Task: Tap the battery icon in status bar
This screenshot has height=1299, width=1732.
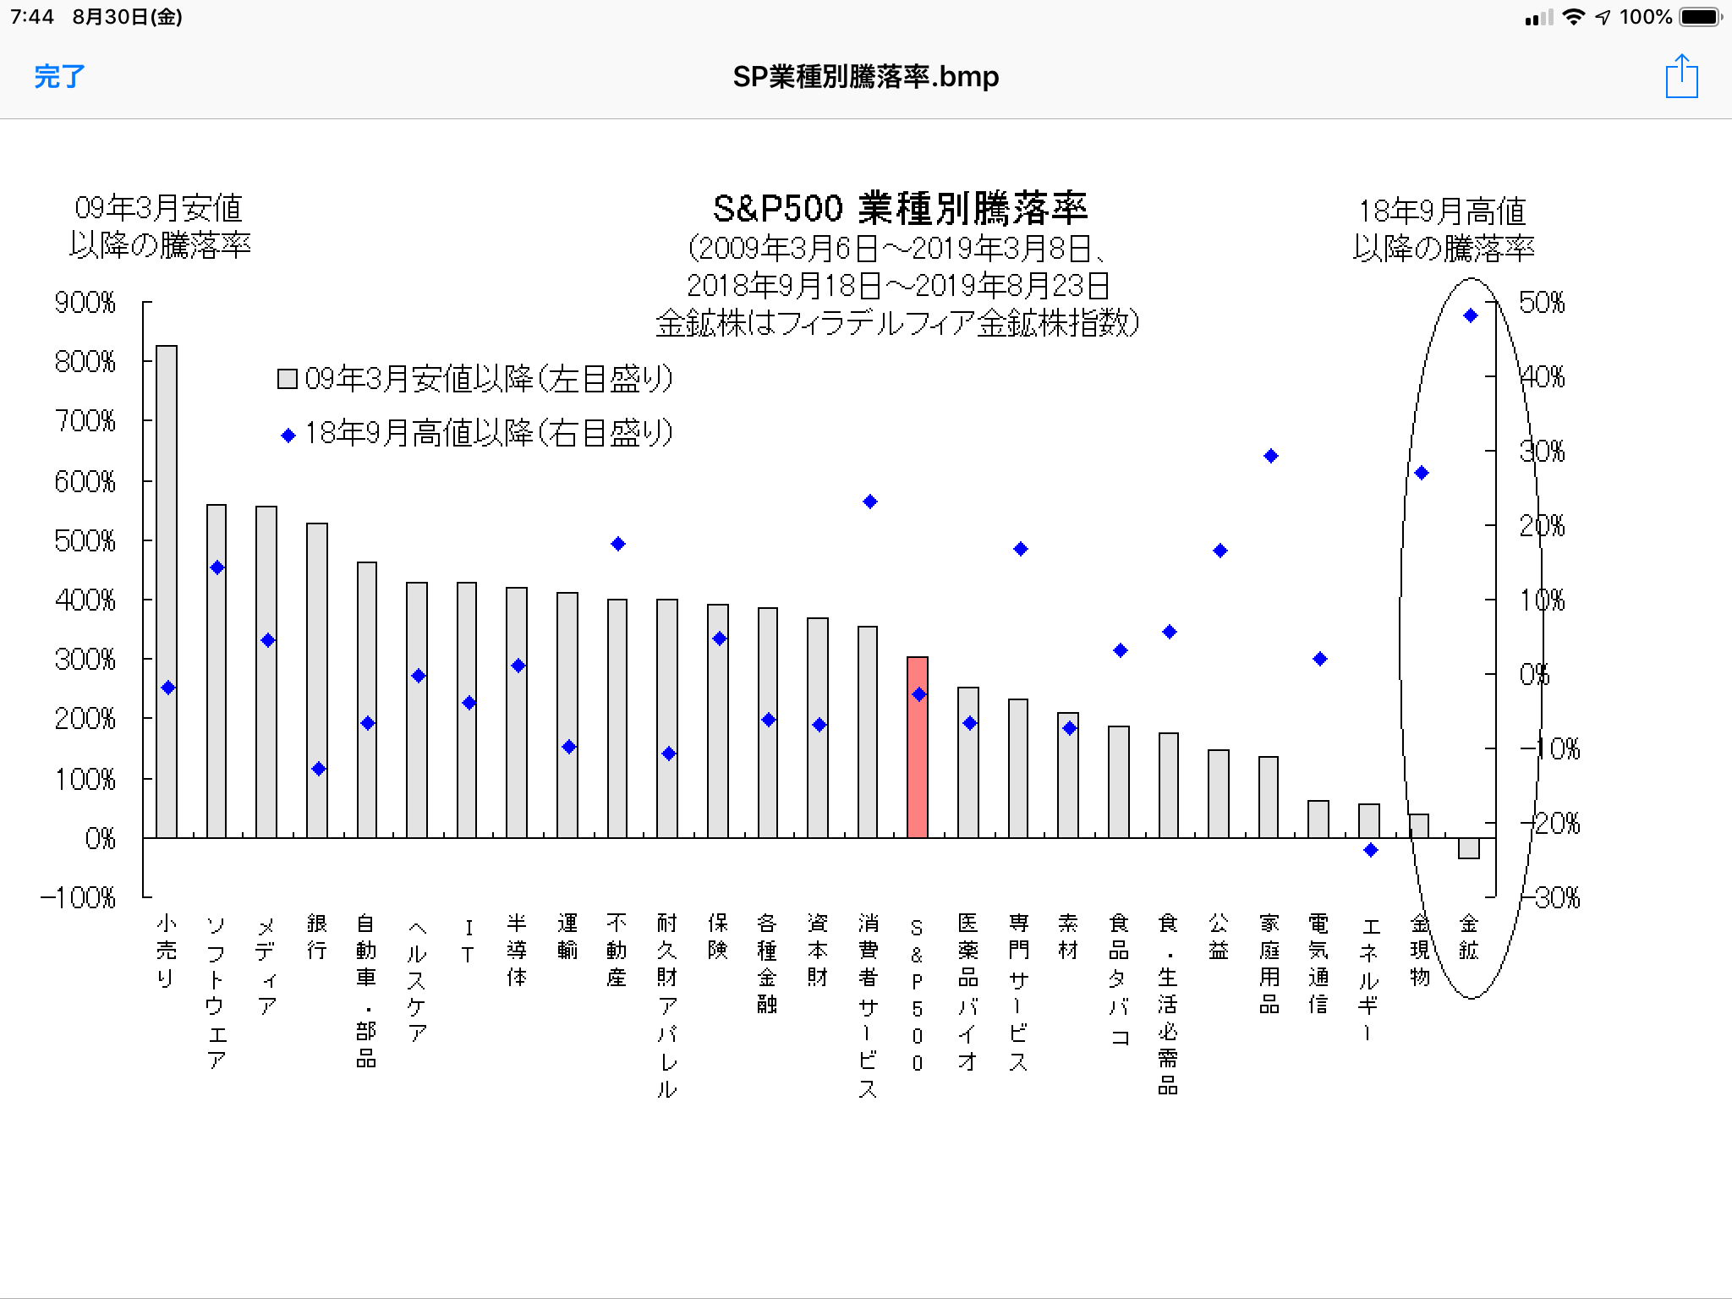Action: pos(1700,17)
